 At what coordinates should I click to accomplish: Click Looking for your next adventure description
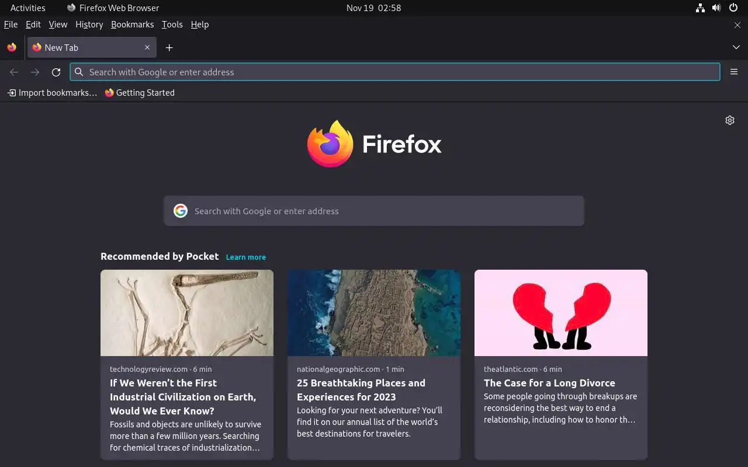(369, 422)
